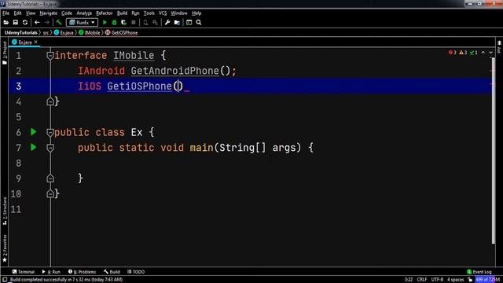Navigate back with the left arrow icon

(x=37, y=23)
